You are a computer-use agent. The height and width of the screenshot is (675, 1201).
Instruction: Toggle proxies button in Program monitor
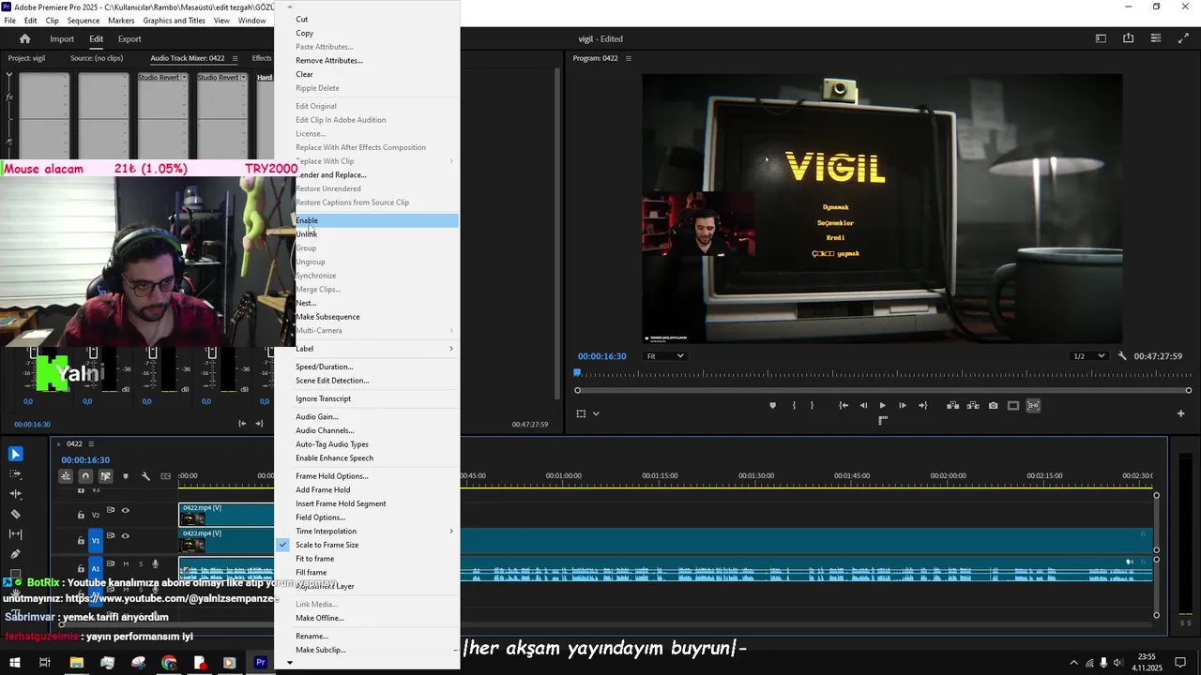coord(1033,406)
